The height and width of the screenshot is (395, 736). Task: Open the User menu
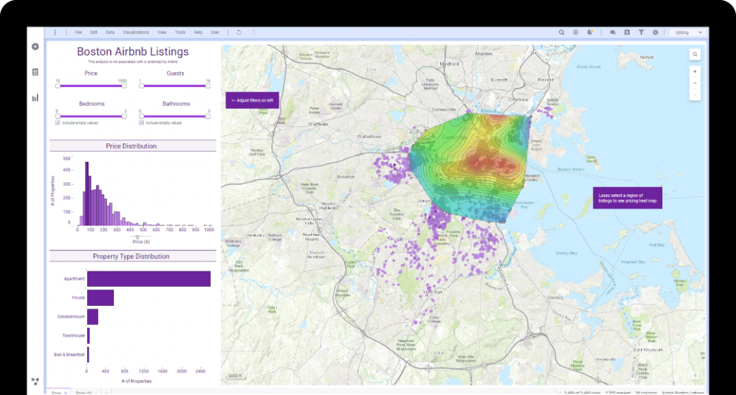(215, 33)
